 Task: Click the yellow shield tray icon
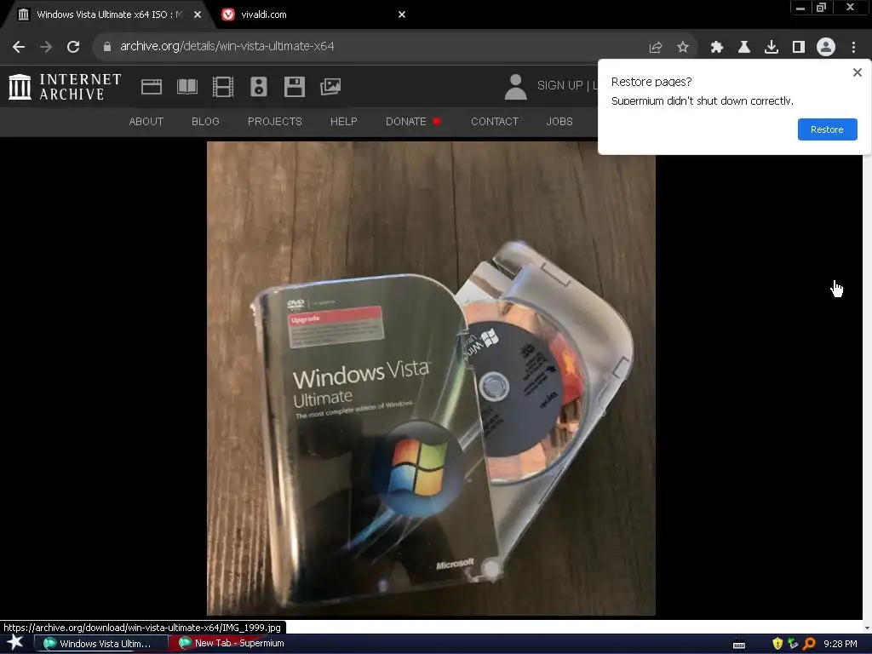coord(777,644)
